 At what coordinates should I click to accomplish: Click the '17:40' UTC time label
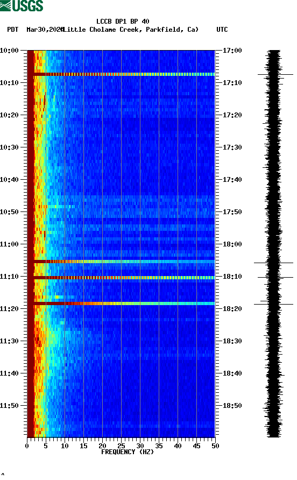(x=232, y=180)
